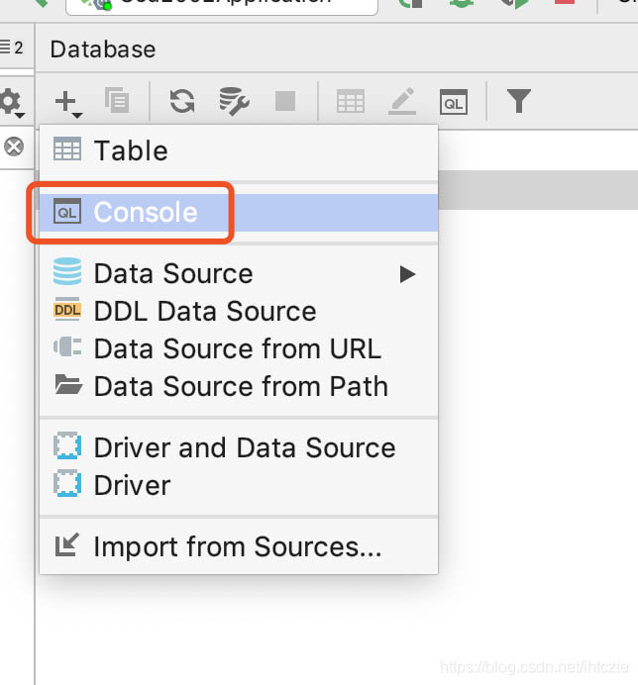
Task: Open the query console via the QL toolbar icon
Action: (x=453, y=101)
